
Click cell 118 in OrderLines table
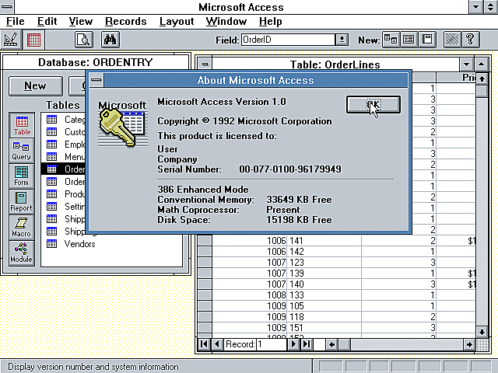pyautogui.click(x=324, y=316)
